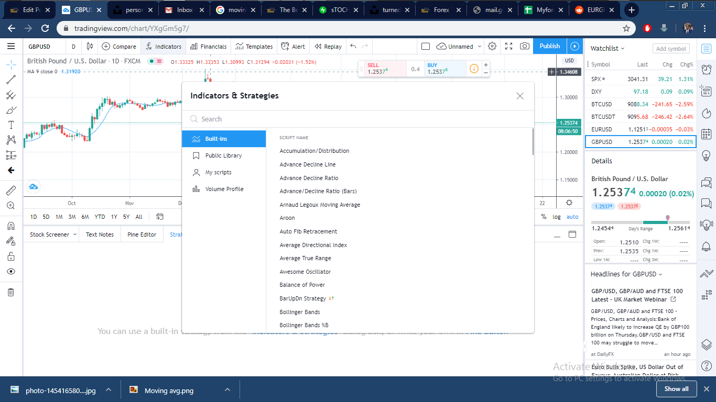
Task: Toggle hide all drawings eye icon
Action: (10, 272)
